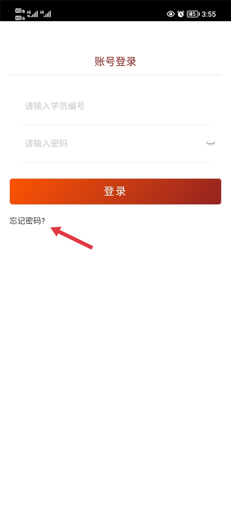Viewport: 231px width, 511px height.
Task: Click the orange 登录 login button
Action: coord(115,191)
